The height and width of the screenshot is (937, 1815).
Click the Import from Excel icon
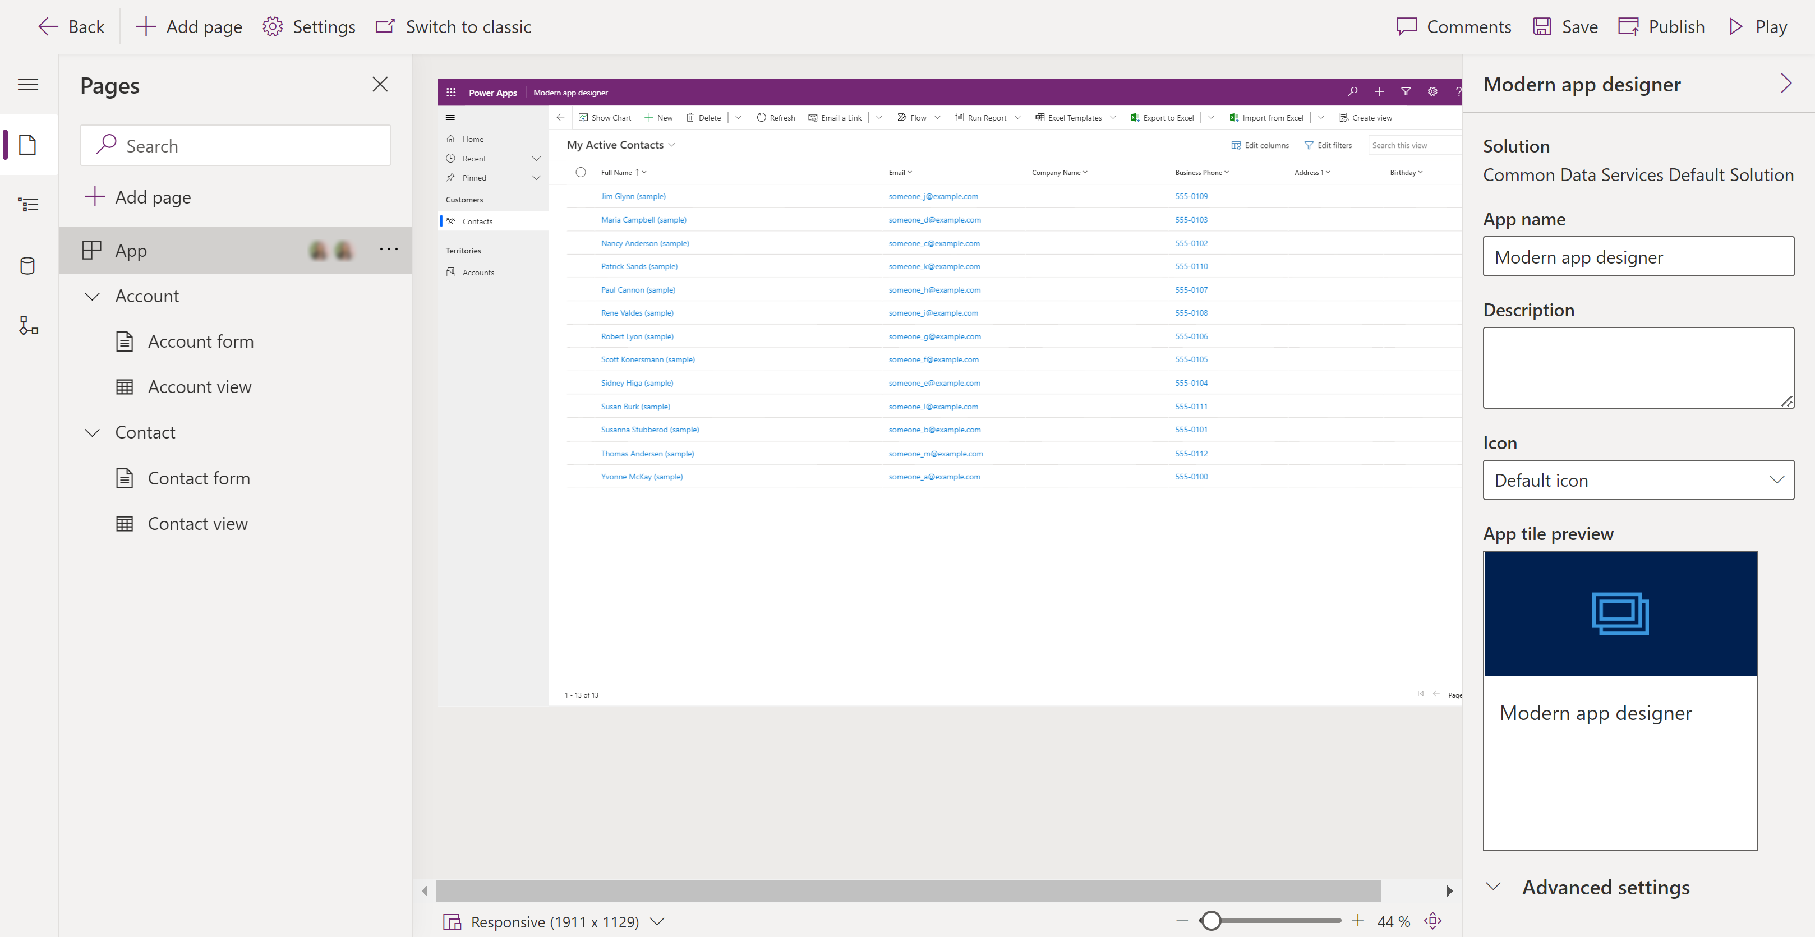coord(1234,117)
